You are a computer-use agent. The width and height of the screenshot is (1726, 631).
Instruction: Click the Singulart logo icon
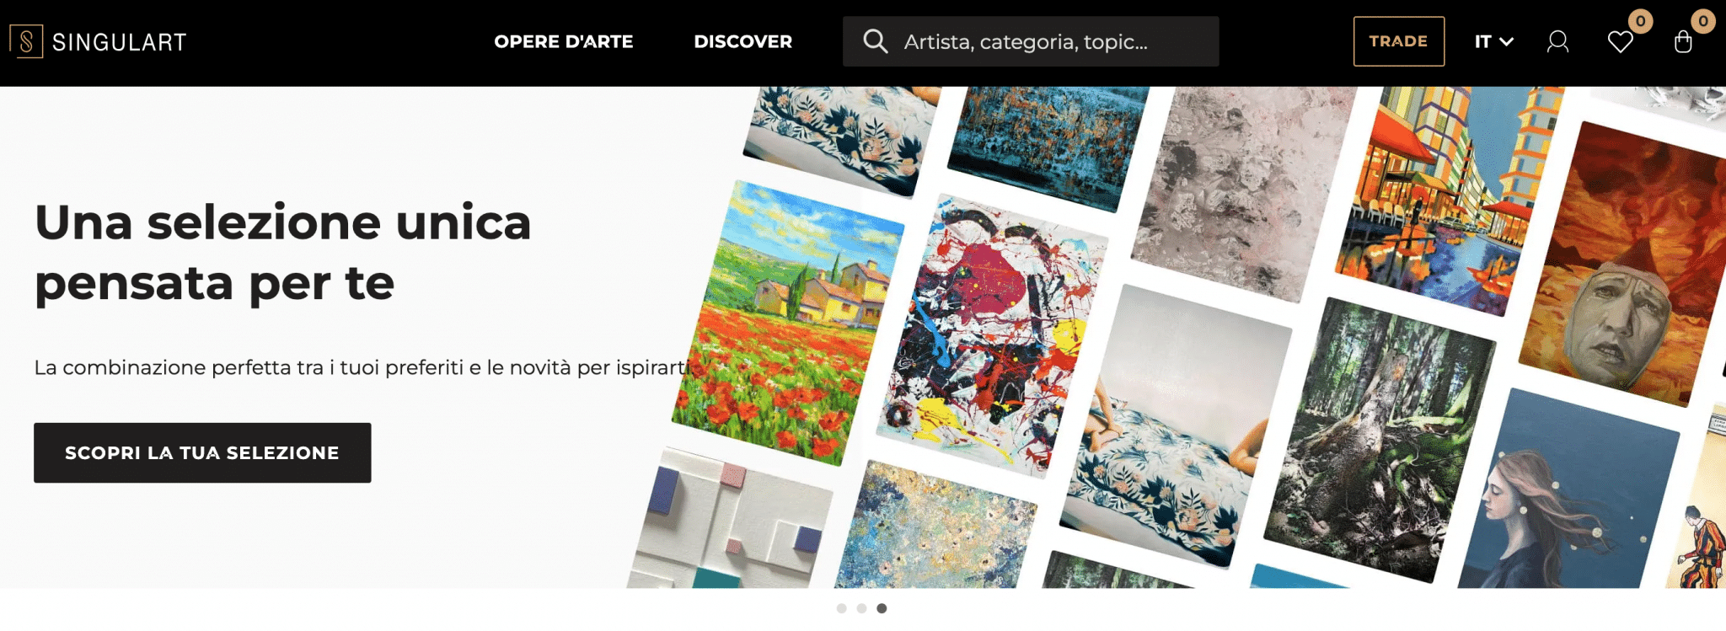pyautogui.click(x=26, y=41)
